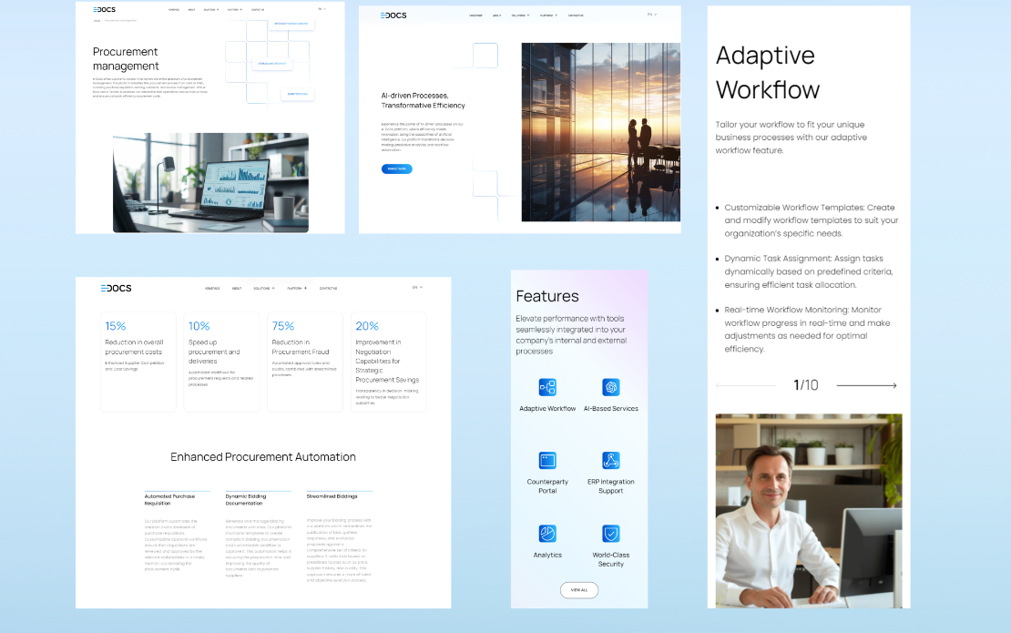The width and height of the screenshot is (1011, 633).
Task: Click the Features panel heading
Action: pyautogui.click(x=547, y=296)
